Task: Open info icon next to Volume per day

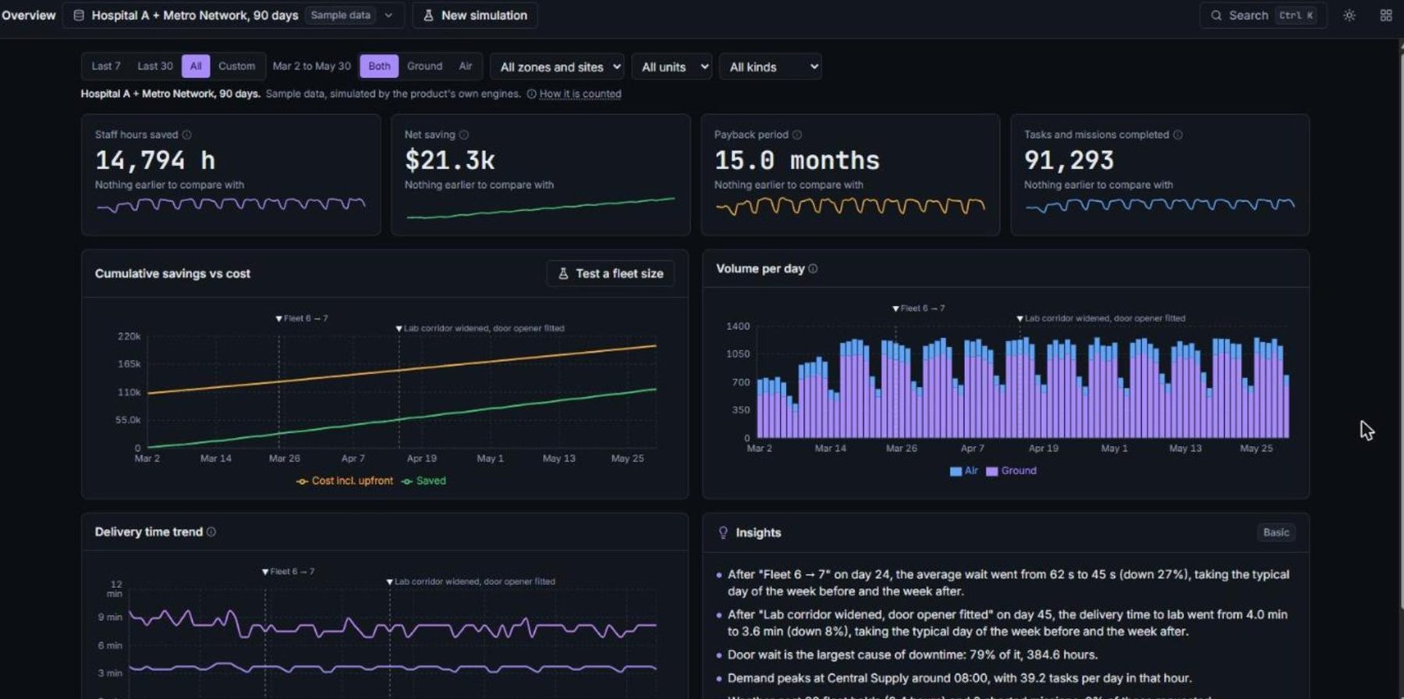Action: coord(813,268)
